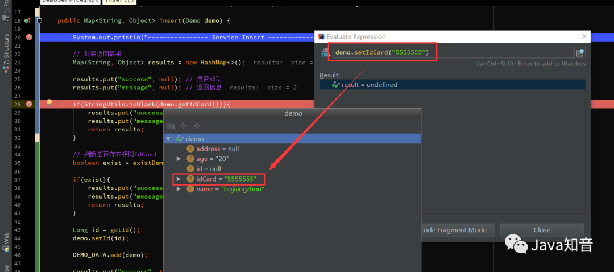
Task: Select the result = undefined row
Action: click(x=453, y=85)
